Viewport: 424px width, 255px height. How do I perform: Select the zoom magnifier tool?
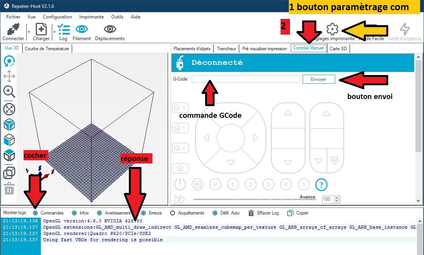tap(9, 92)
